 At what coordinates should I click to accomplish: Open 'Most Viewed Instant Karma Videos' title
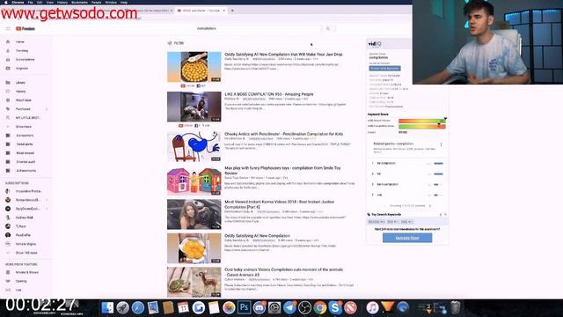pyautogui.click(x=280, y=204)
